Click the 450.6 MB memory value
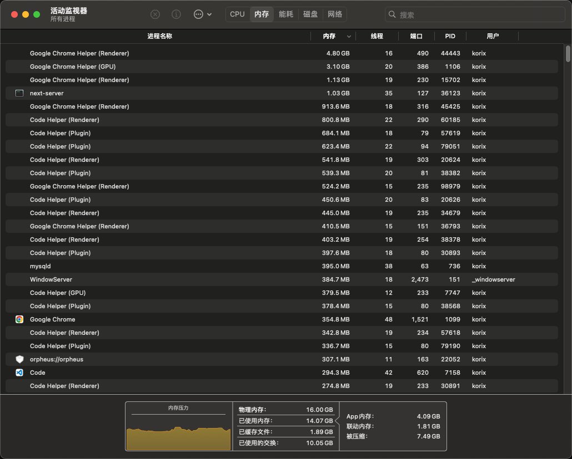 coord(335,200)
